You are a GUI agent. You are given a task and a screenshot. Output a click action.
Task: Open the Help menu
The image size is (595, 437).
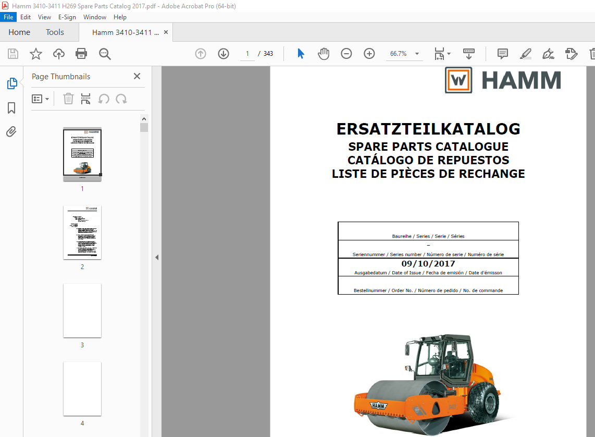click(120, 17)
